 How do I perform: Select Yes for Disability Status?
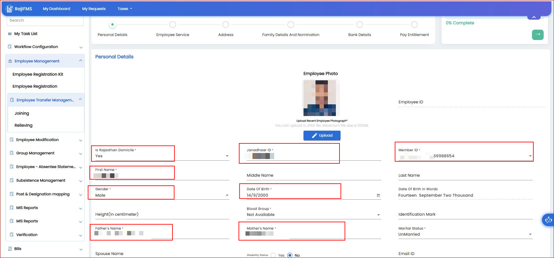273,255
